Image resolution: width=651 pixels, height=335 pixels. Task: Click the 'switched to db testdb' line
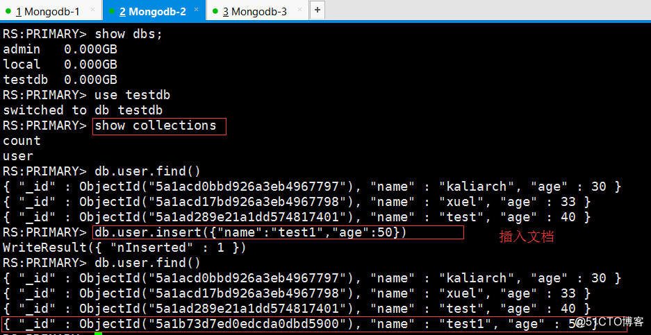83,110
